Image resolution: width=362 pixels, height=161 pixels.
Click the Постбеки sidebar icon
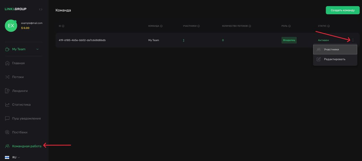[x=7, y=132]
